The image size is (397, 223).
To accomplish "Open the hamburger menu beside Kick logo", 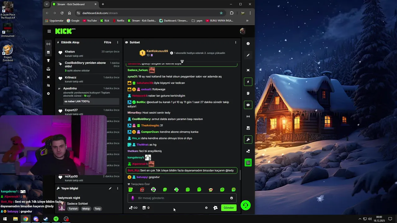I will pyautogui.click(x=49, y=31).
